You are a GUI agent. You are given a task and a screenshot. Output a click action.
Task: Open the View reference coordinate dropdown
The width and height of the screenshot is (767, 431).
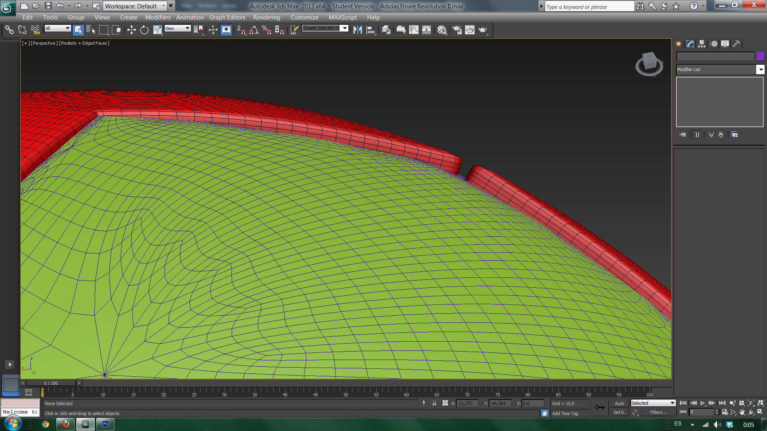point(177,28)
